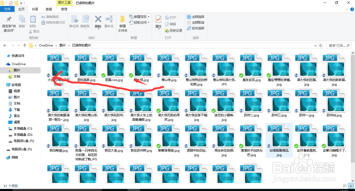355x191 pixels.
Task: Click the 移动到 (Move to) icon
Action: pos(74,19)
